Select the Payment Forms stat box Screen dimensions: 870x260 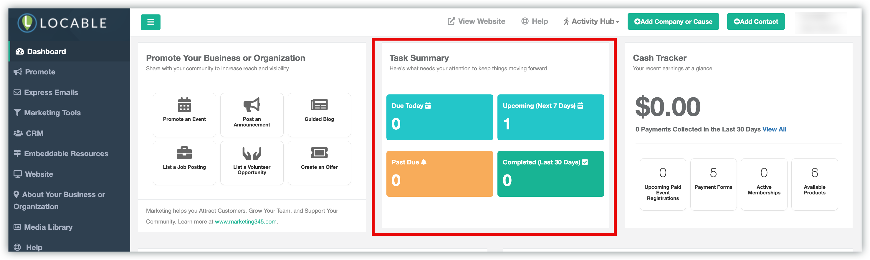coord(713,184)
